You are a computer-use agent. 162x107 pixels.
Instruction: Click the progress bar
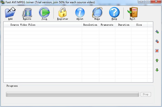coord(72,94)
